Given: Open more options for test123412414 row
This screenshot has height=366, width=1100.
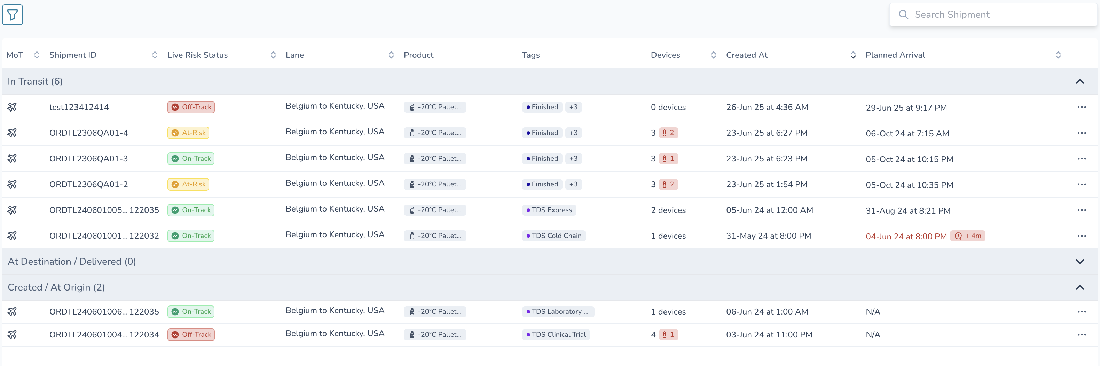Looking at the screenshot, I should (x=1081, y=107).
